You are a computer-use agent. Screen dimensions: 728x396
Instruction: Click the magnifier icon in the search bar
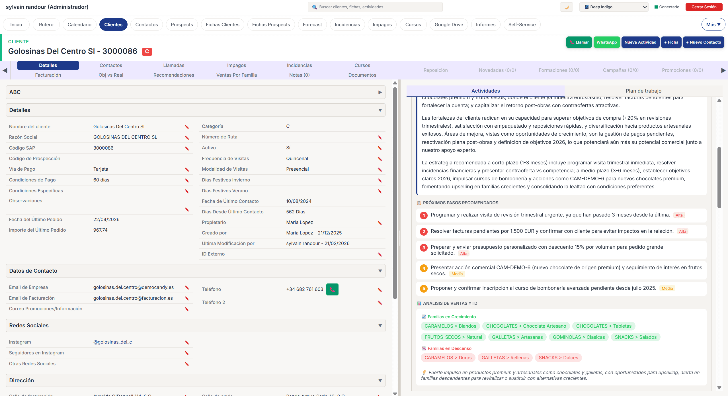[x=314, y=7]
